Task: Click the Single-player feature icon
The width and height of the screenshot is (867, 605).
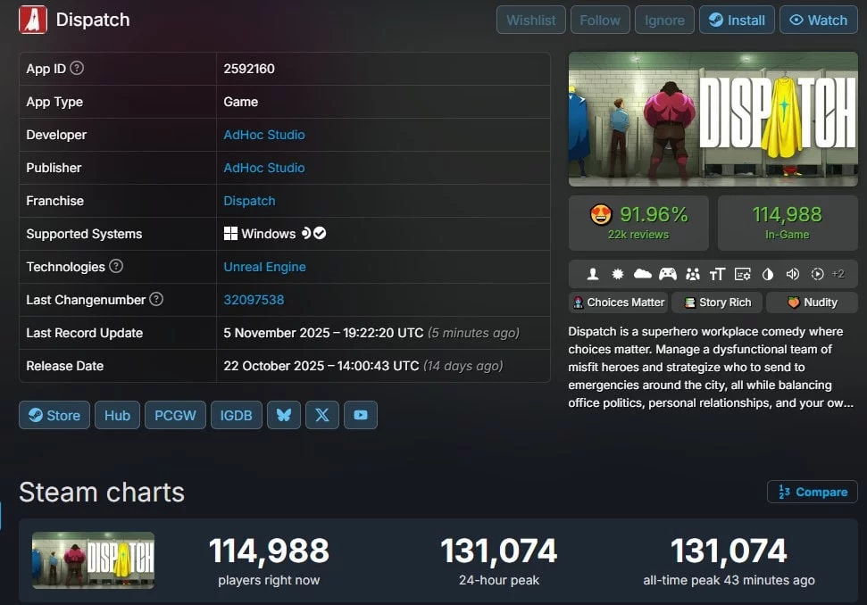Action: click(x=593, y=274)
